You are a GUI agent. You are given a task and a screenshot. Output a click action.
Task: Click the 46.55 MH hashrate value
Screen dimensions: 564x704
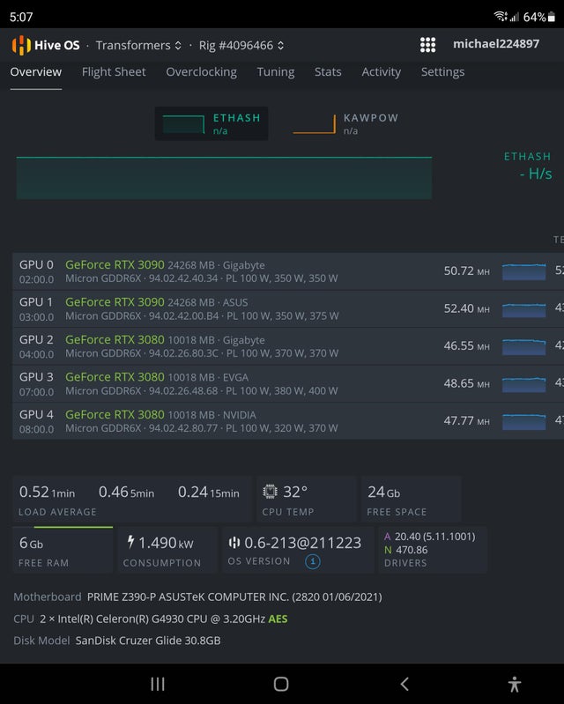(466, 345)
